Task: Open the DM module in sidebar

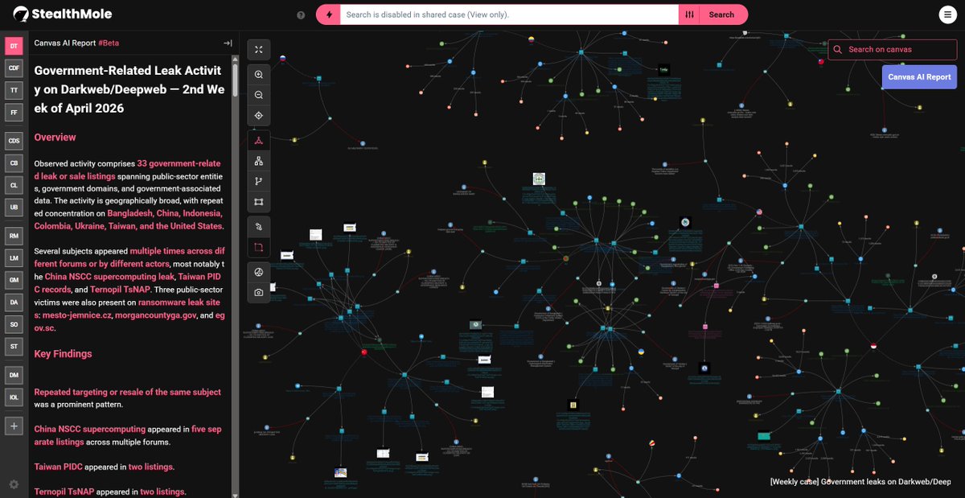Action: [x=14, y=375]
